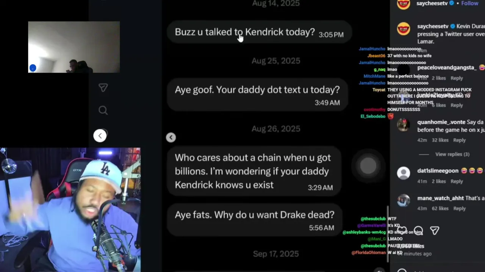
Task: View the 32 likes on the quanhomie_.vonte comment
Action: (x=440, y=140)
